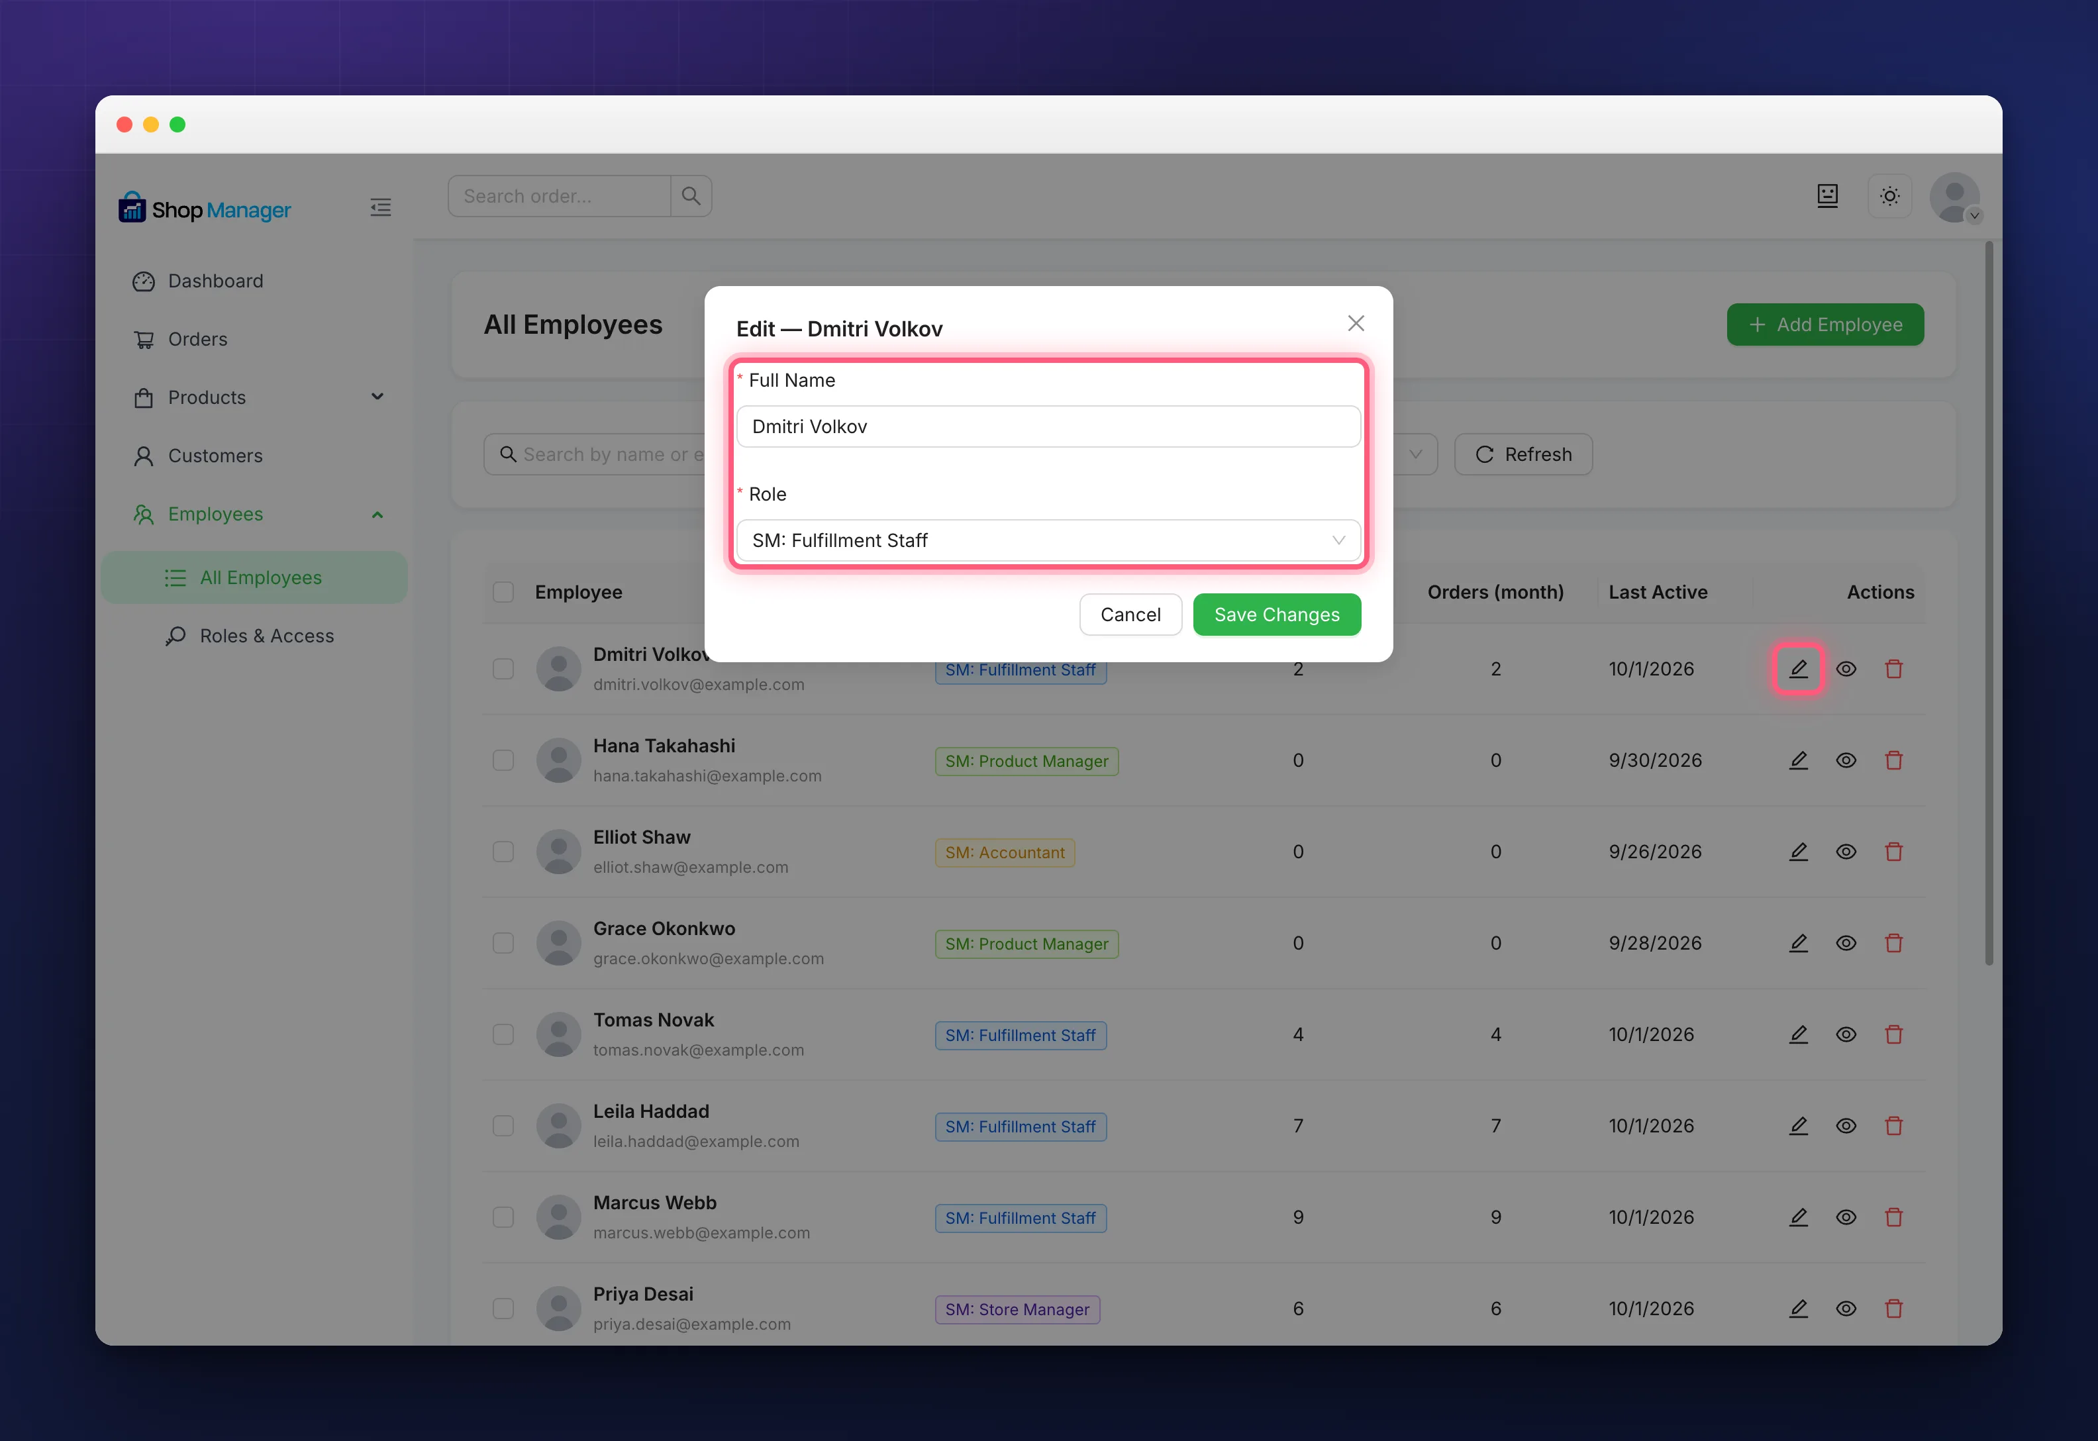
Task: Toggle the select-all checkbox in the table header
Action: [503, 592]
